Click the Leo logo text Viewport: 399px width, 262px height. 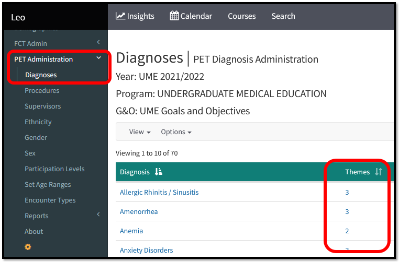click(x=18, y=18)
